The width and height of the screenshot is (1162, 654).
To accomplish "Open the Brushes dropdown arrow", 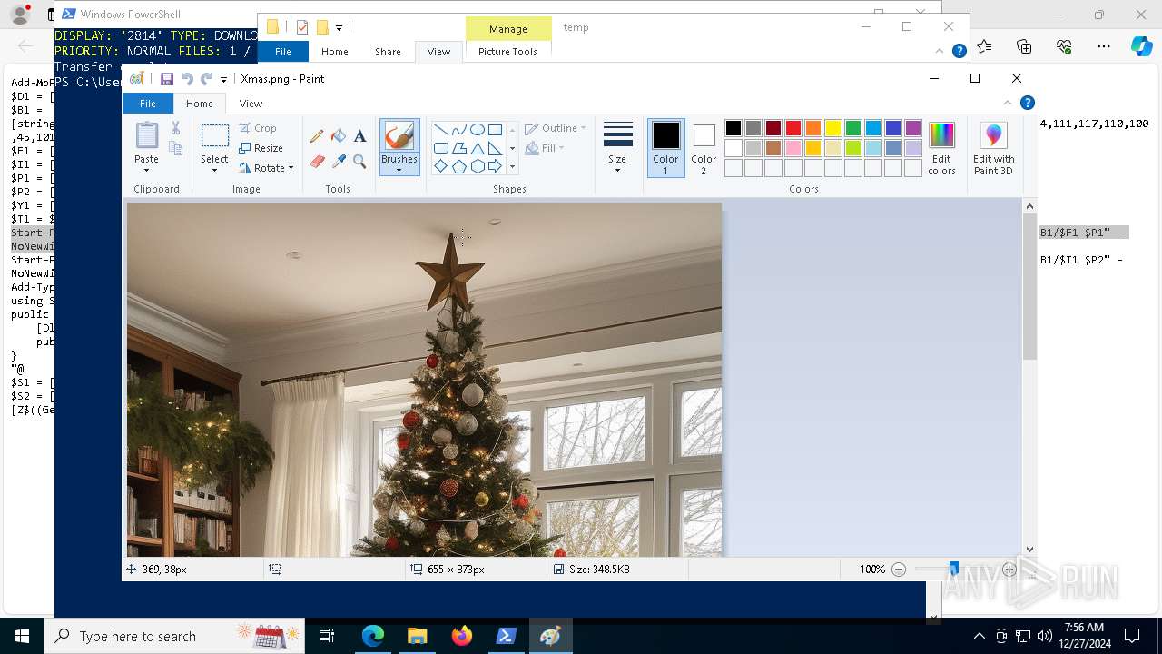I will [x=399, y=171].
